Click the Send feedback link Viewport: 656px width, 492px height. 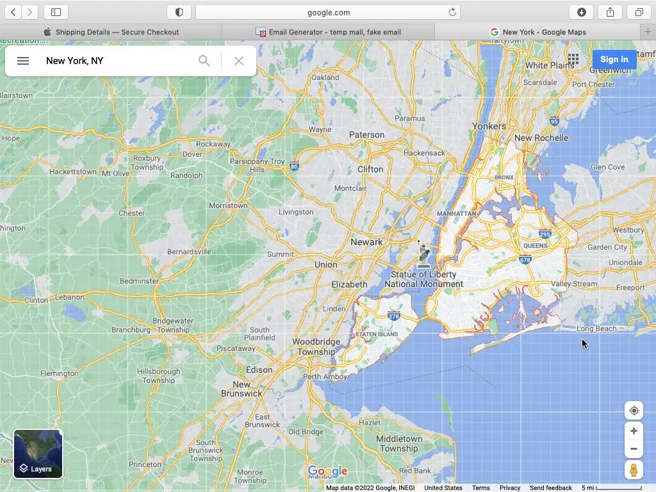[550, 488]
